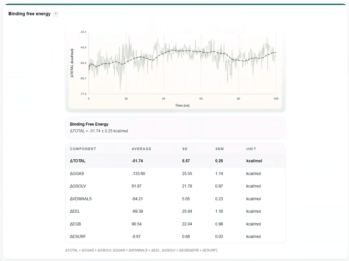Click the ΔVDWAALS average value -64.21

137,199
